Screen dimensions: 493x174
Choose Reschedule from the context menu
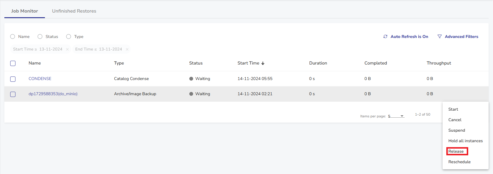459,162
